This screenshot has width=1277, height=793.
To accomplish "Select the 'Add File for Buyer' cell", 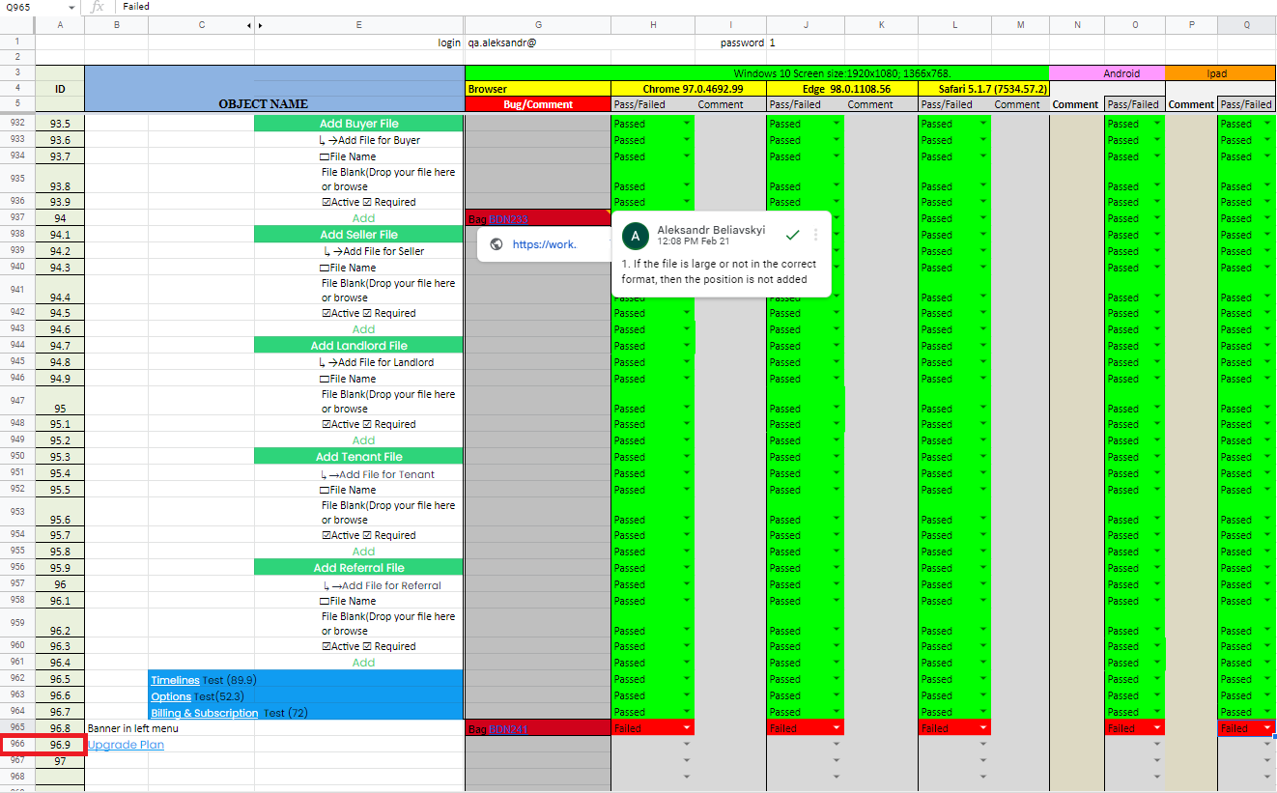I will [359, 140].
